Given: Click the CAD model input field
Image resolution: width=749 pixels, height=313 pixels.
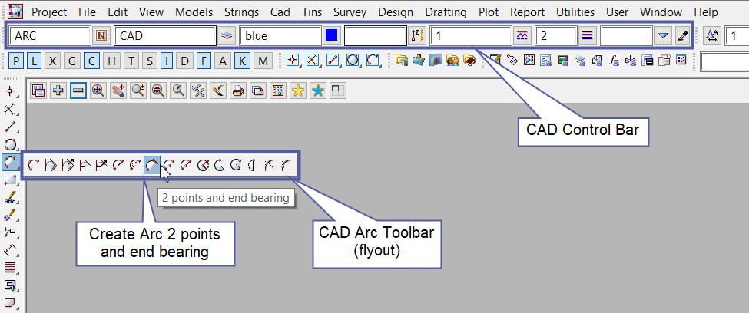Looking at the screenshot, I should 165,36.
